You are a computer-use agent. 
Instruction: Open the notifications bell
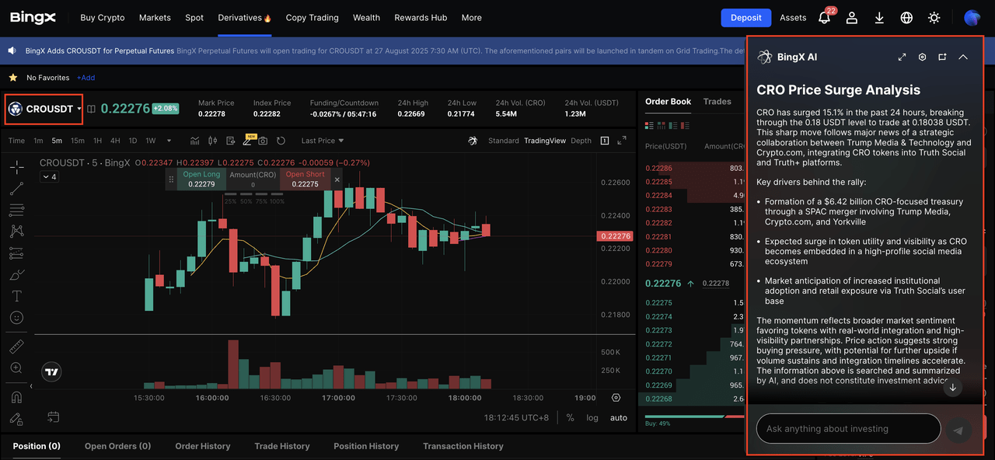coord(824,18)
